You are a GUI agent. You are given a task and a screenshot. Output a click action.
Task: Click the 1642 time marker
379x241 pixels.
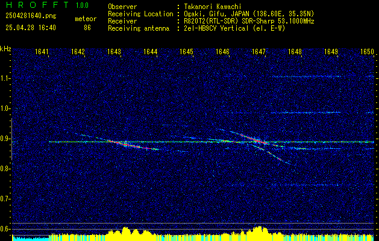[x=78, y=52]
